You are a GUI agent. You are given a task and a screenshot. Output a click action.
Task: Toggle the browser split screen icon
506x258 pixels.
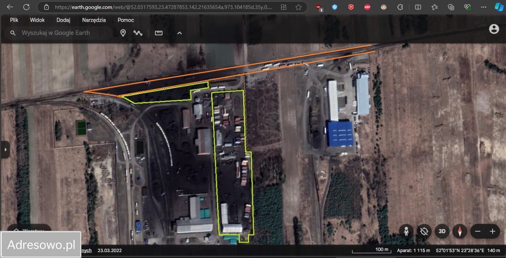[x=418, y=7]
